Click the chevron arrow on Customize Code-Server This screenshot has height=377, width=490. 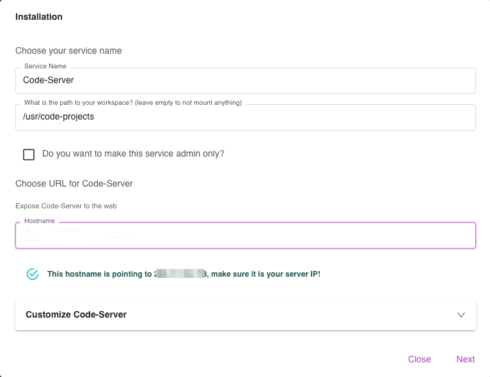pyautogui.click(x=461, y=315)
